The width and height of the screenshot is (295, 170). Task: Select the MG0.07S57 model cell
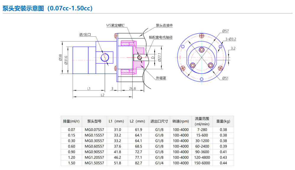[x=94, y=129]
